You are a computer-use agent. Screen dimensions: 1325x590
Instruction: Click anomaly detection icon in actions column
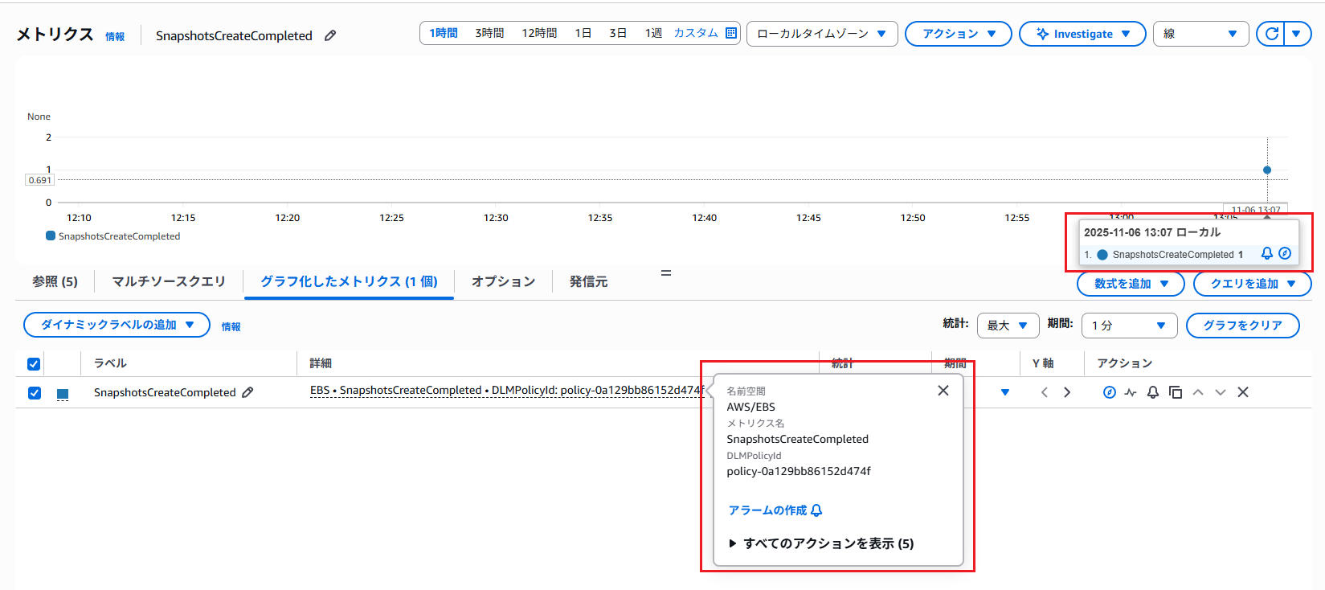tap(1131, 392)
